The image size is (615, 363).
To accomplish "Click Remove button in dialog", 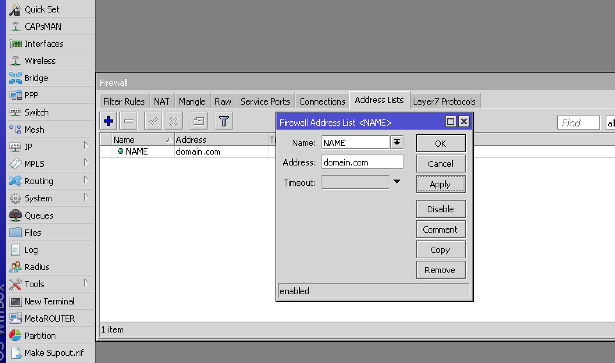I will [441, 270].
